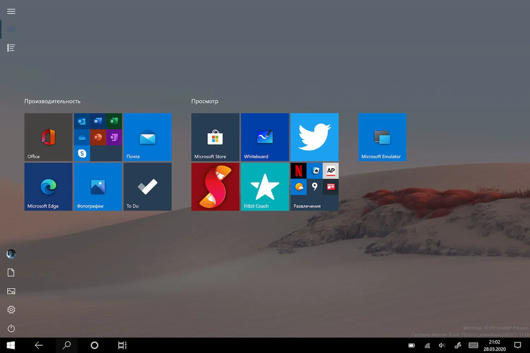The image size is (530, 353).
Task: Launch Microsoft Edge tile
Action: (48, 187)
